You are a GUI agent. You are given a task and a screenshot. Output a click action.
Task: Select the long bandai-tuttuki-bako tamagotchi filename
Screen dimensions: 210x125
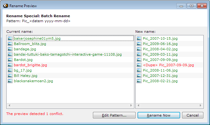coord(67,54)
